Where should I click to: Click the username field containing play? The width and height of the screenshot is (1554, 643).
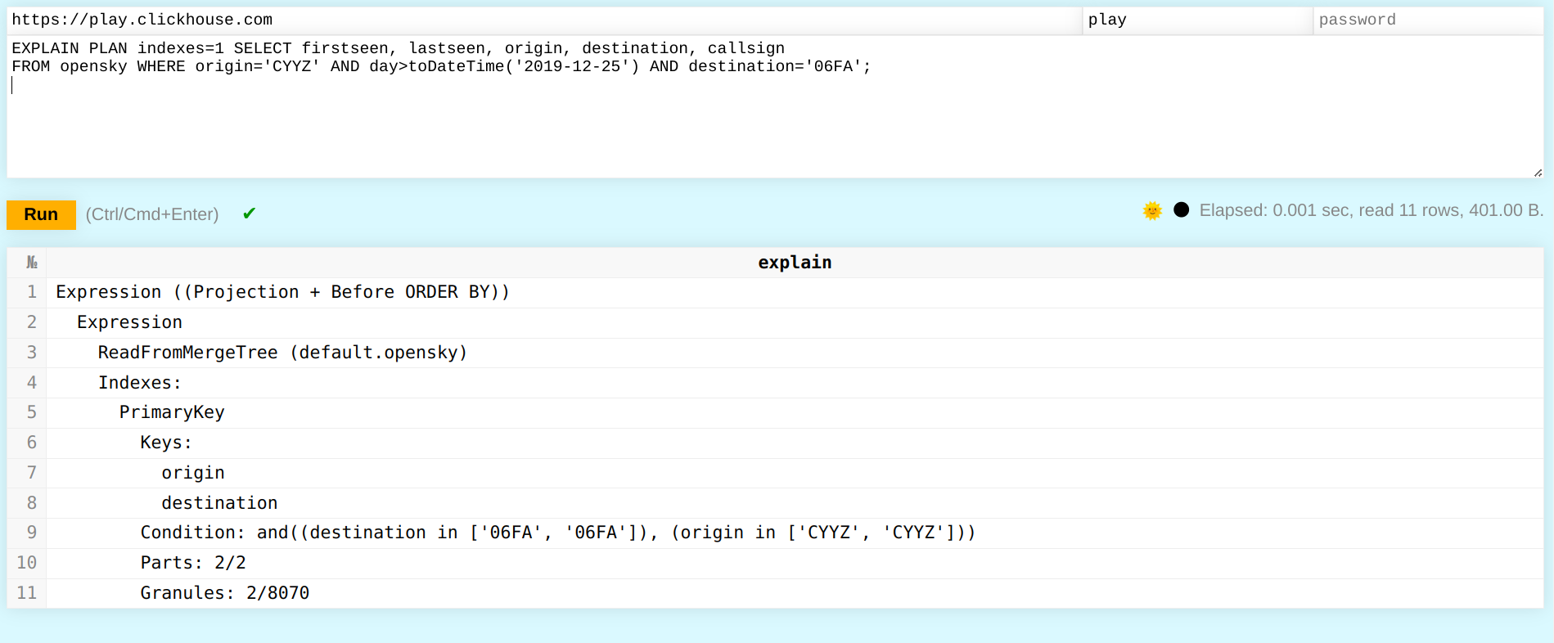point(1195,20)
